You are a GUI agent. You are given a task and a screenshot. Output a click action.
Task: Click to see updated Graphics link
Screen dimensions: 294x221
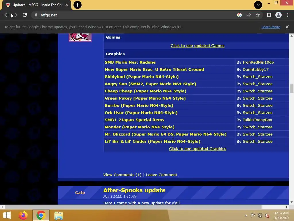coord(198,148)
